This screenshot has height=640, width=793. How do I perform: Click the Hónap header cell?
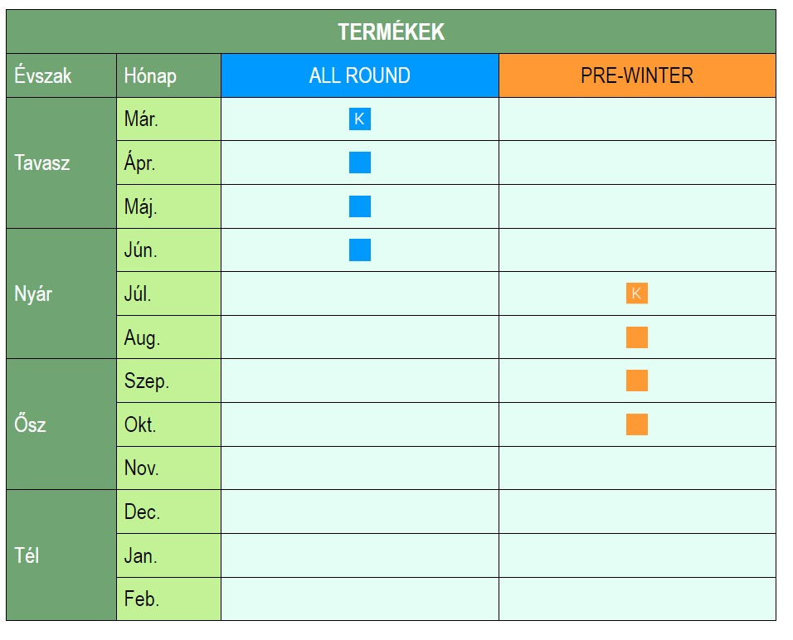pos(168,75)
